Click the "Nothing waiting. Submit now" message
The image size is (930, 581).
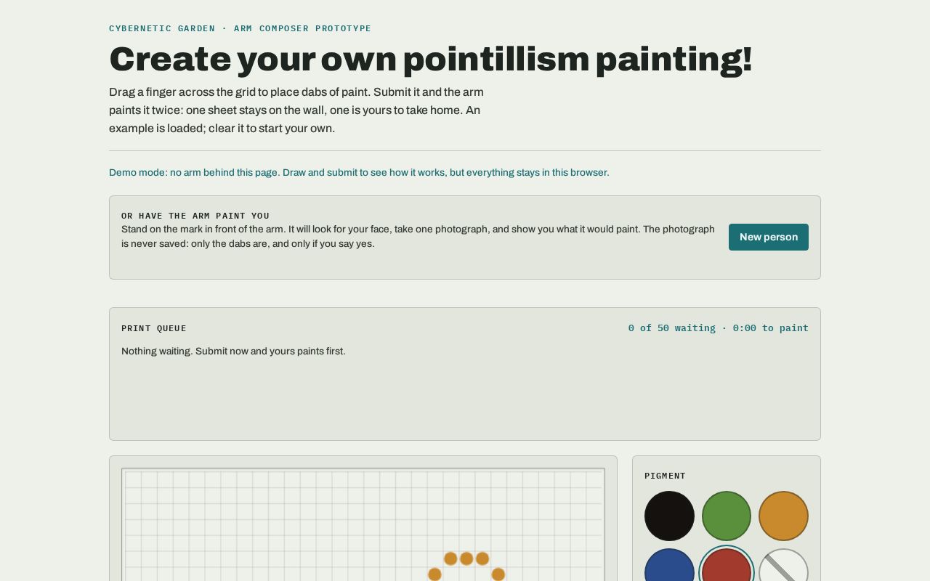233,352
